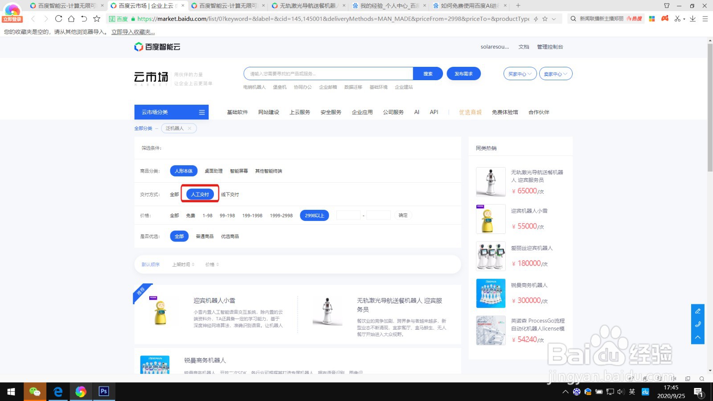The width and height of the screenshot is (713, 401).
Task: Select 其他智能终端 product category
Action: (268, 171)
